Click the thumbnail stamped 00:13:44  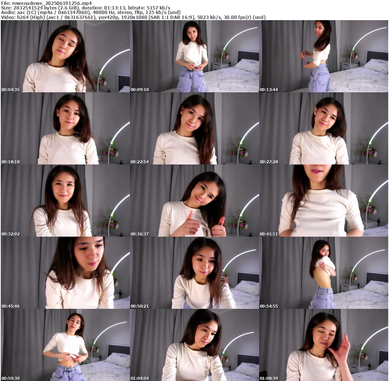click(324, 56)
